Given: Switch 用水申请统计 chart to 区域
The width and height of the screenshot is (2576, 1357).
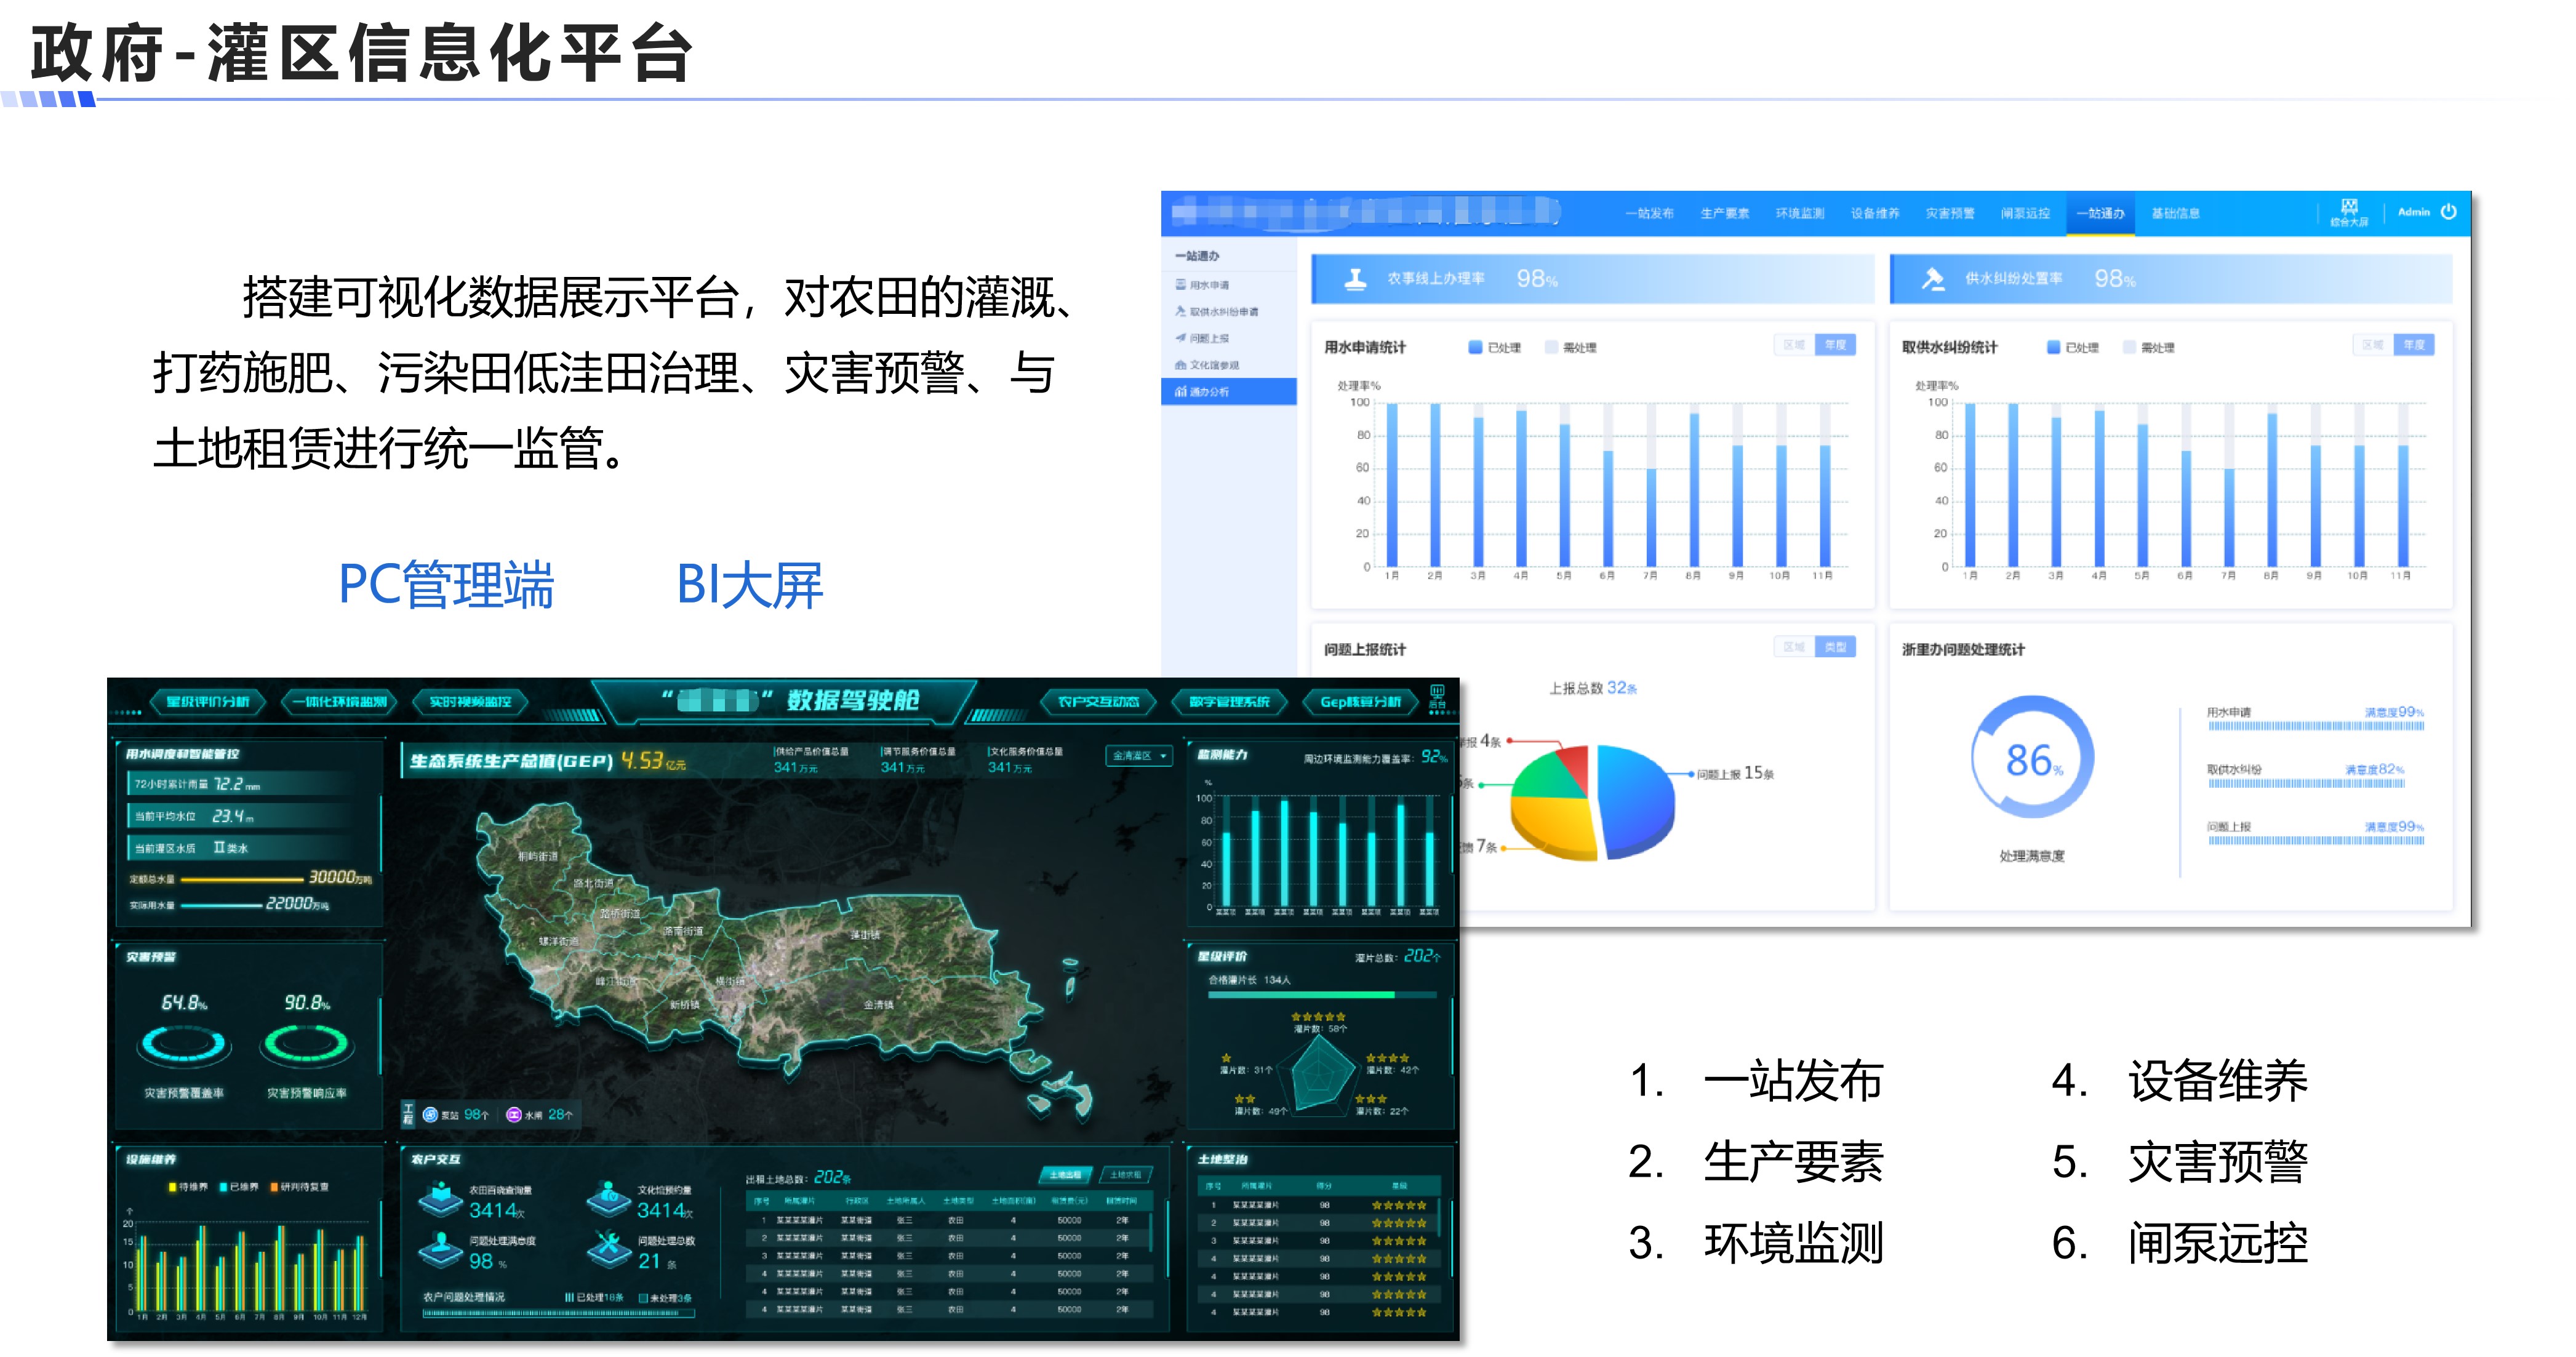Looking at the screenshot, I should pyautogui.click(x=1794, y=345).
